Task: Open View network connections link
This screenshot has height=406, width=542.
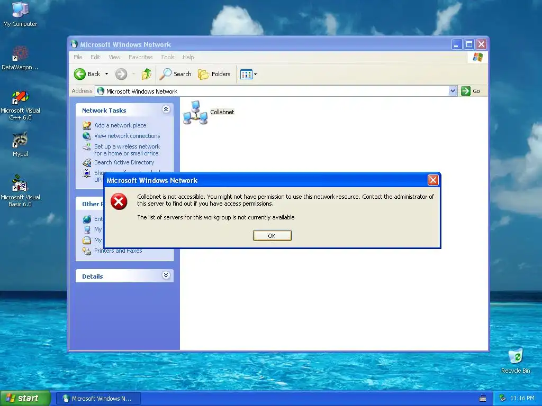Action: (x=127, y=136)
